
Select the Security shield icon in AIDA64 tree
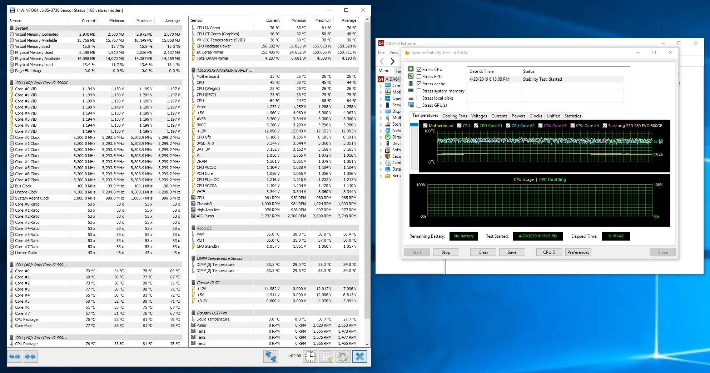click(388, 156)
